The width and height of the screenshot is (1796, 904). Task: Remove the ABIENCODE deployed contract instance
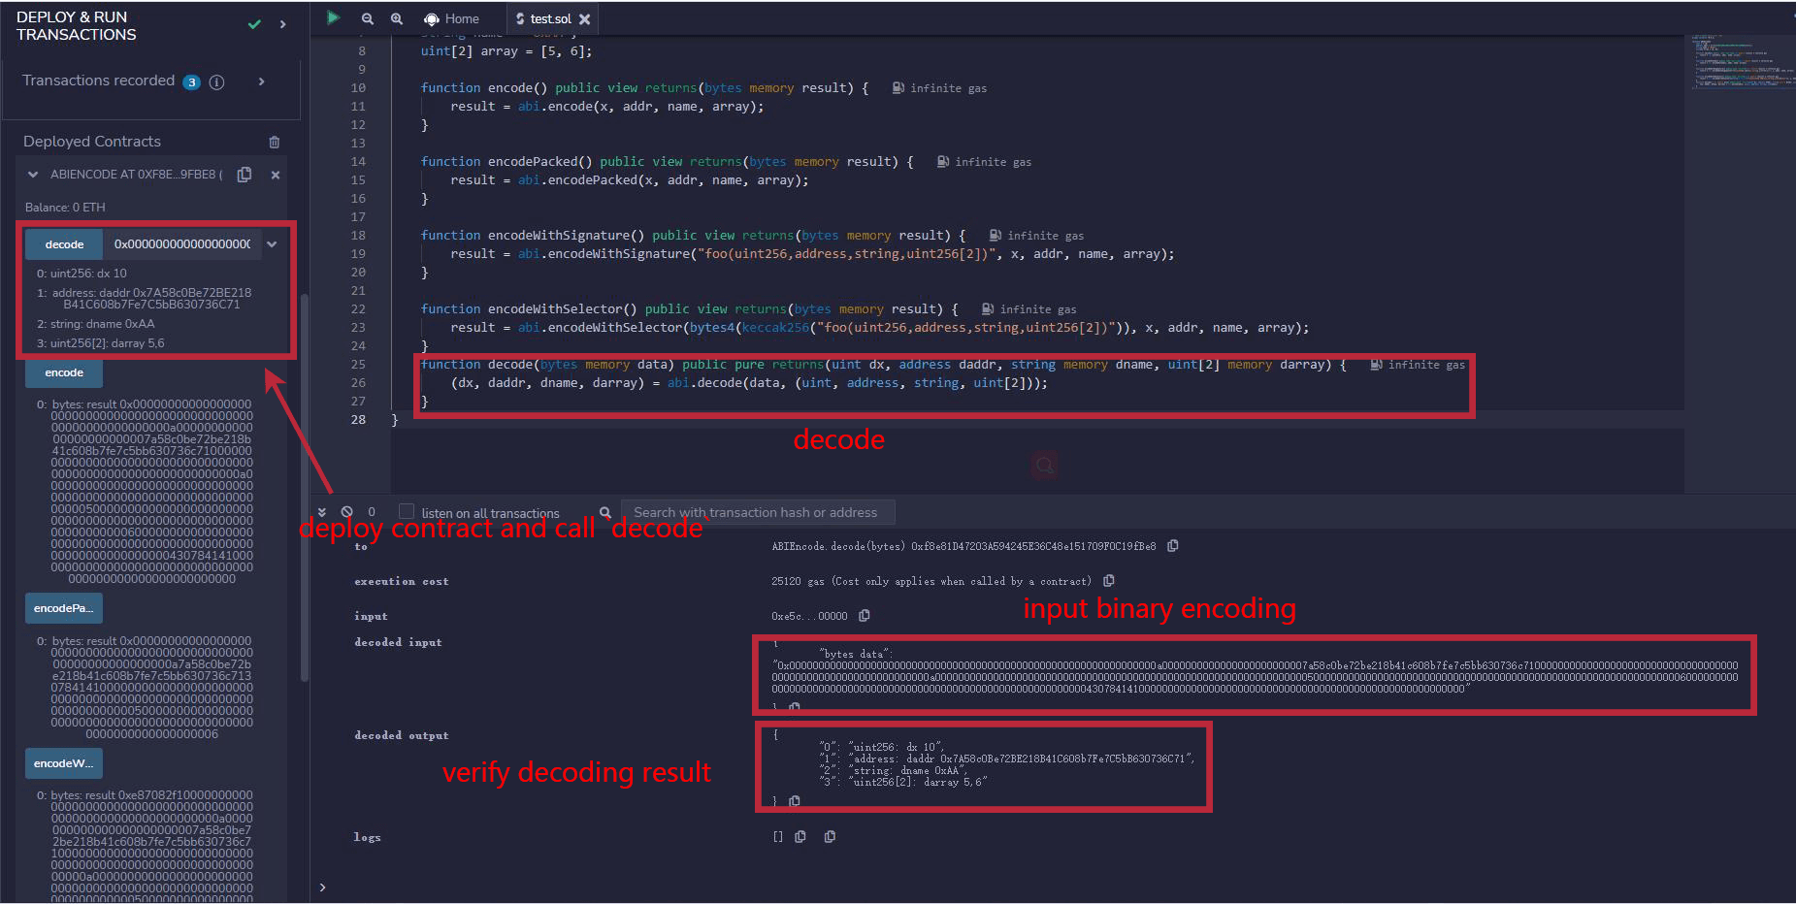click(x=276, y=175)
